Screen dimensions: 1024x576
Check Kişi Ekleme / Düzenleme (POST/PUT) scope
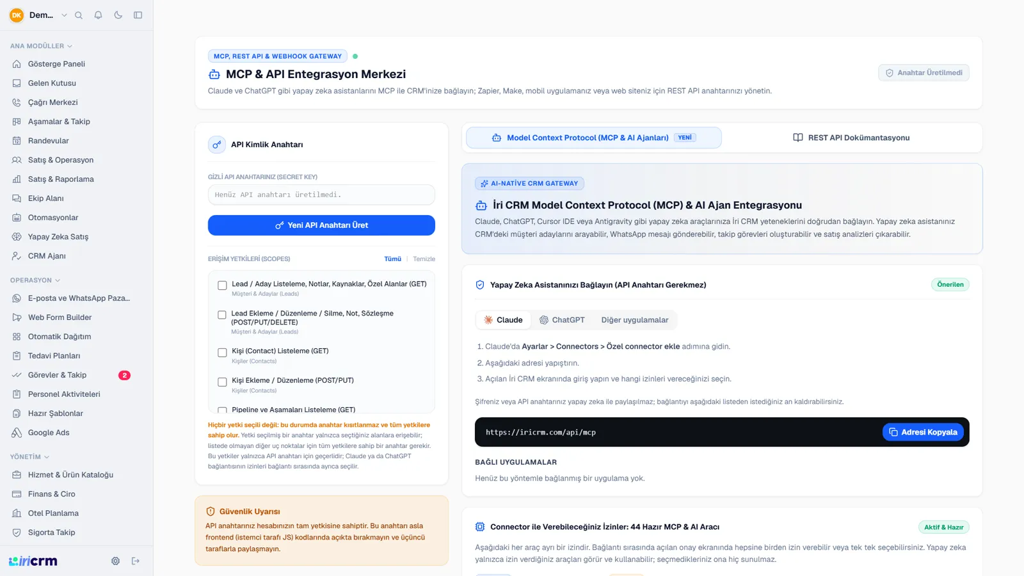222,382
